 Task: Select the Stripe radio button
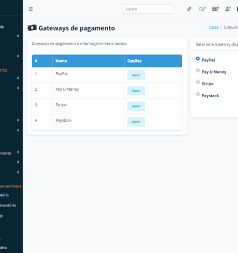[x=198, y=82]
